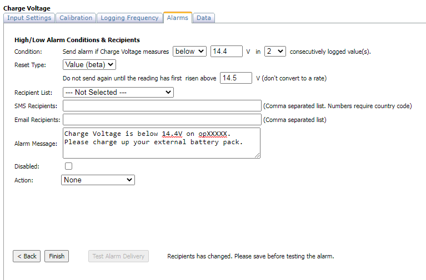Select the Alarms tab

[x=178, y=18]
